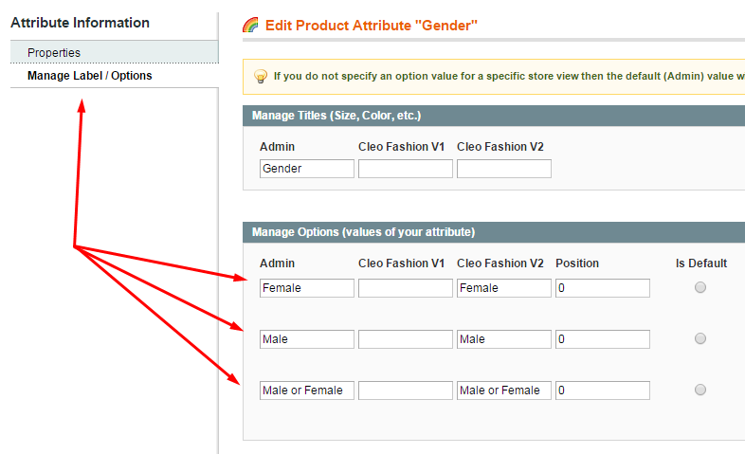Viewport: 745px width, 454px height.
Task: Click the Admin option field with Male
Action: coord(307,339)
